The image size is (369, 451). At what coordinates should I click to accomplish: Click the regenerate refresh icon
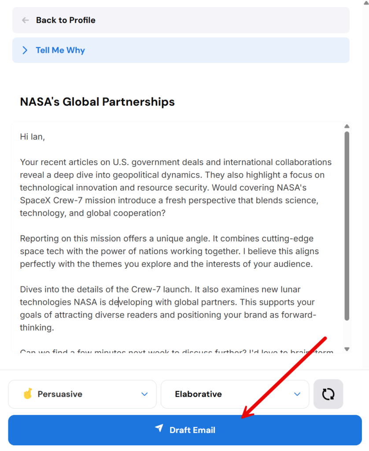[x=328, y=394]
